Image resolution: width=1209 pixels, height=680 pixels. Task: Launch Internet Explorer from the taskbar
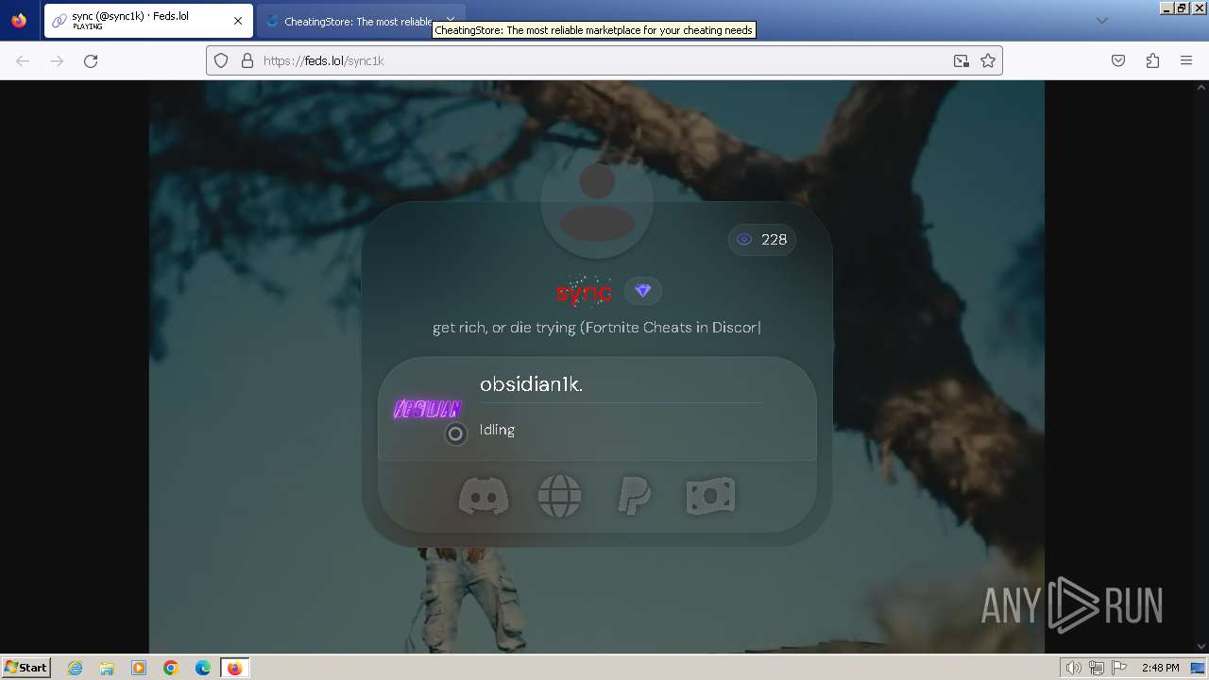click(76, 668)
